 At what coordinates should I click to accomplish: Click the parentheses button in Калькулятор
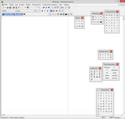(x=112, y=20)
